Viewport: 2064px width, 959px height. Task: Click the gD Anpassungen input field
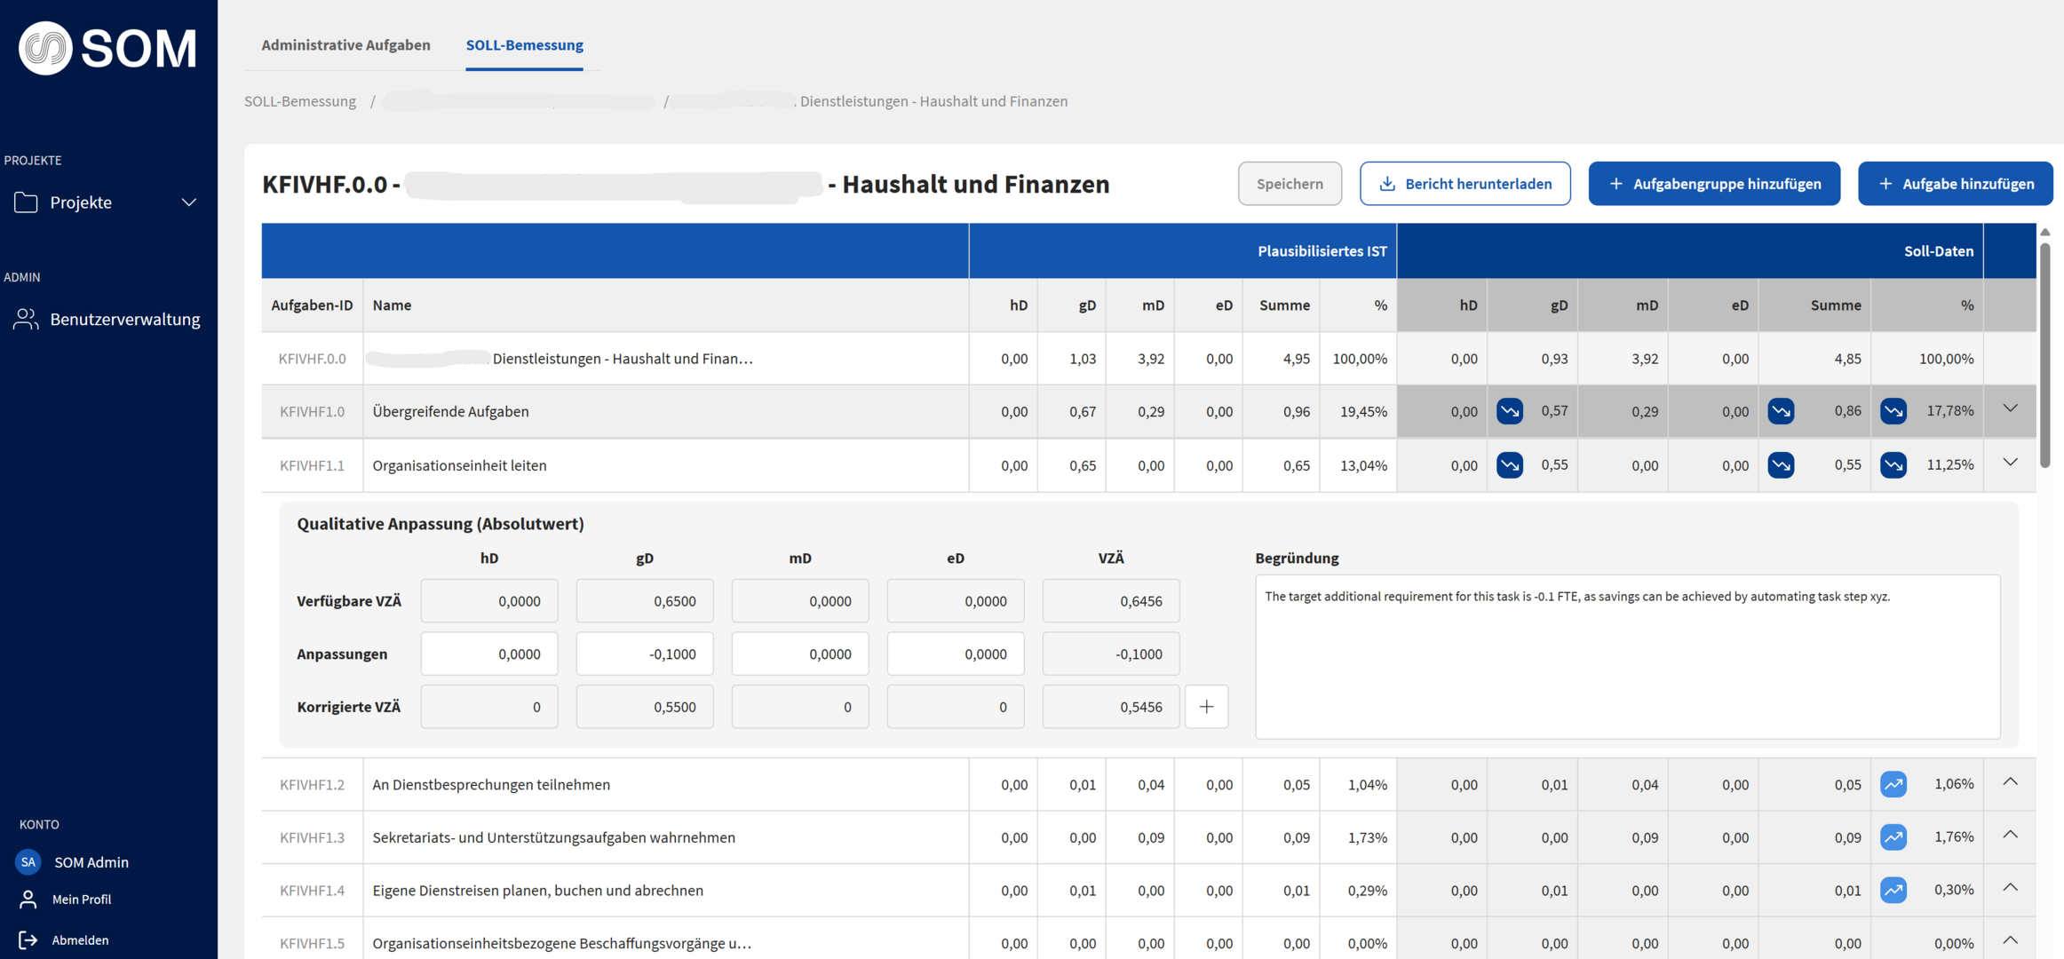[644, 654]
